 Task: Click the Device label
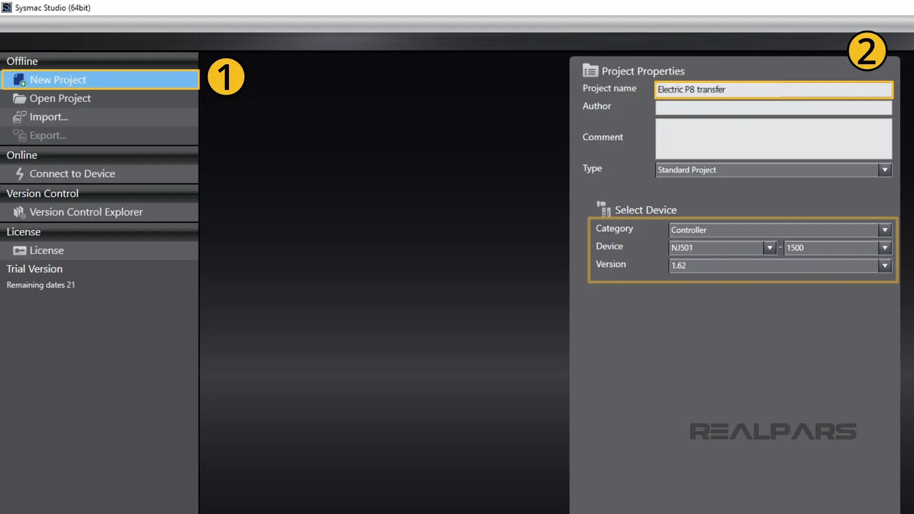pyautogui.click(x=609, y=247)
